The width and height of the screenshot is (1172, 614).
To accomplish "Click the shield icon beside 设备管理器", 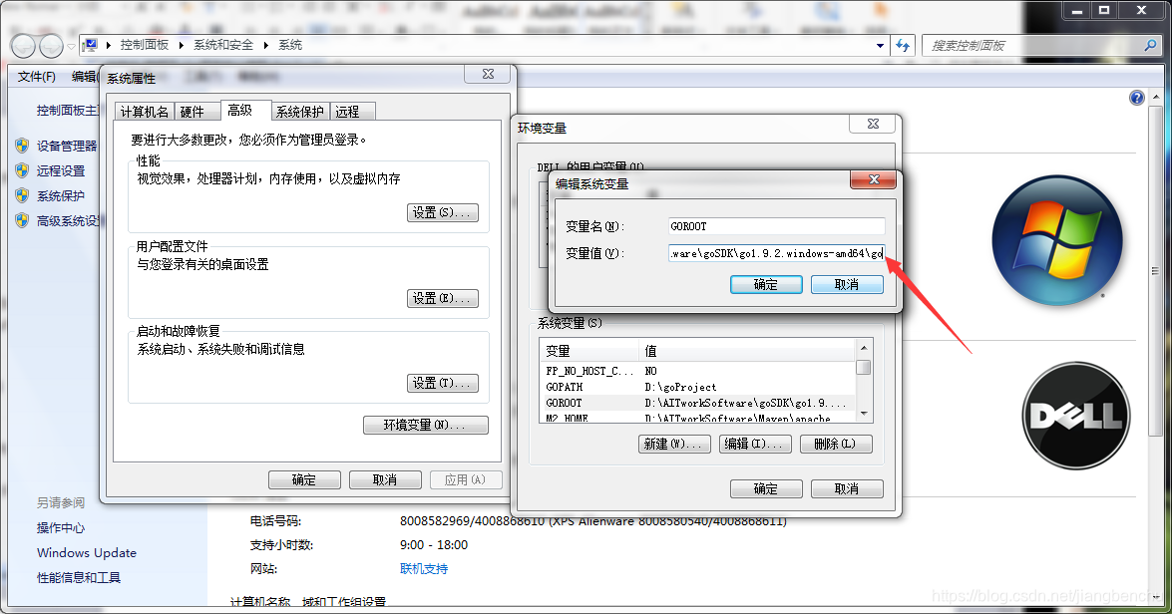I will pos(23,145).
